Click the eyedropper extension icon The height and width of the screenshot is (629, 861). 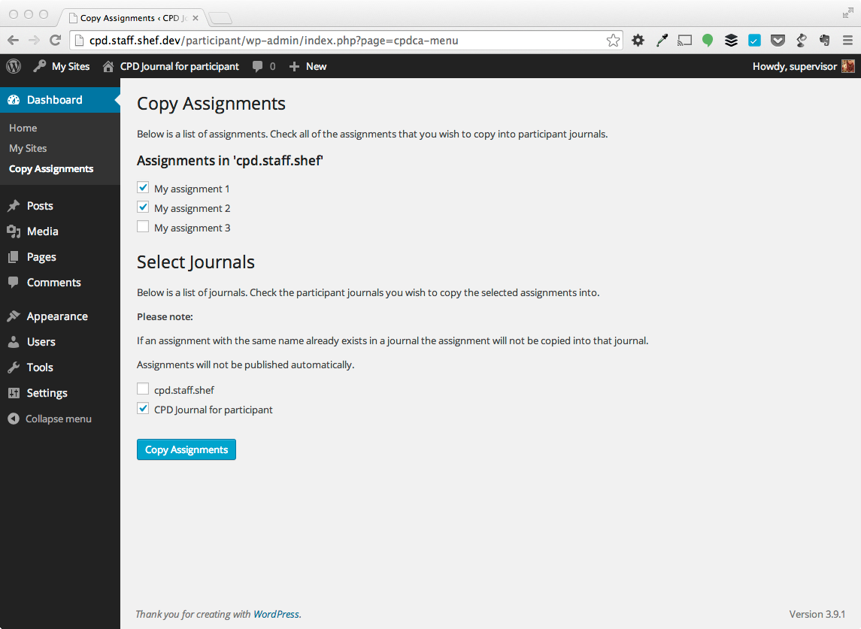(x=662, y=40)
